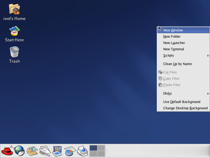Launch the email envelope icon
Screen dimensions: 210x158
click(32, 151)
